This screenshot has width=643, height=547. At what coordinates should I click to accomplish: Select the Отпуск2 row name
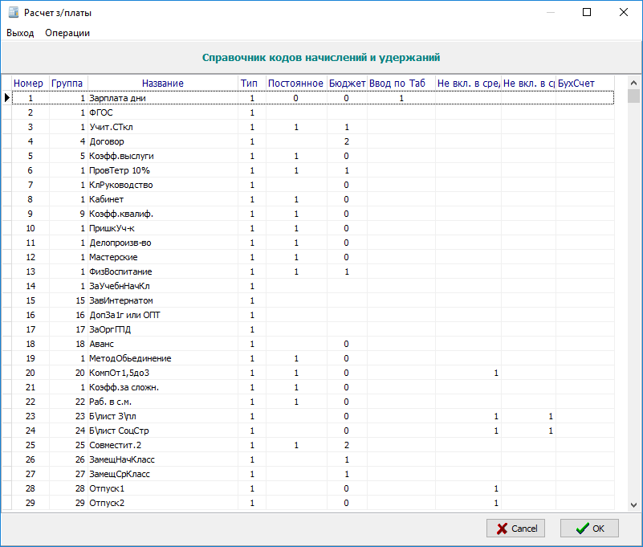click(108, 503)
